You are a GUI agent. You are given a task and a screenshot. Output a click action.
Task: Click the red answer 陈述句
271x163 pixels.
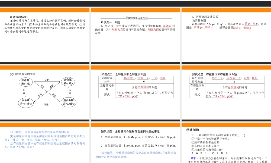point(167,26)
